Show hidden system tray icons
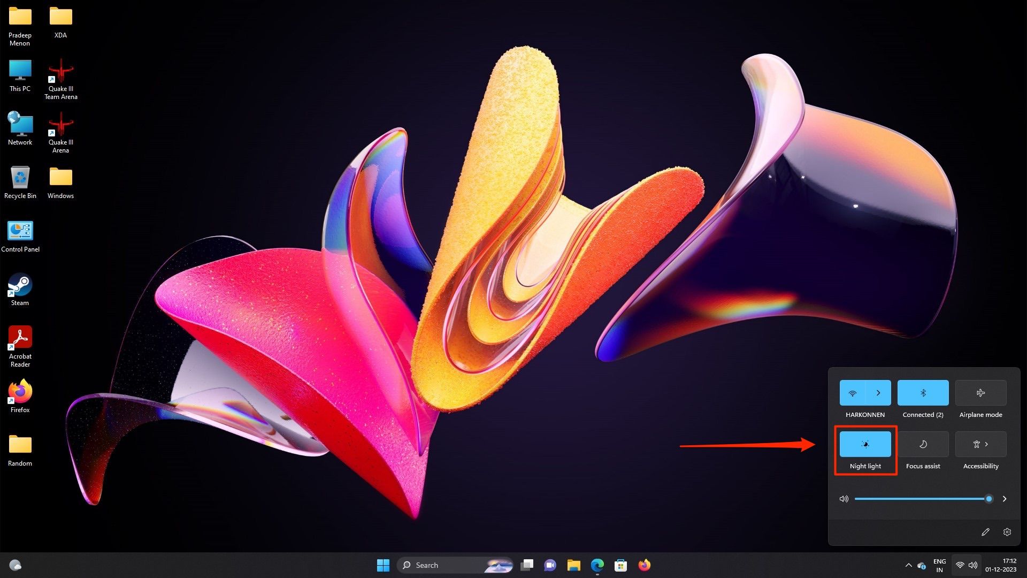 (x=908, y=565)
